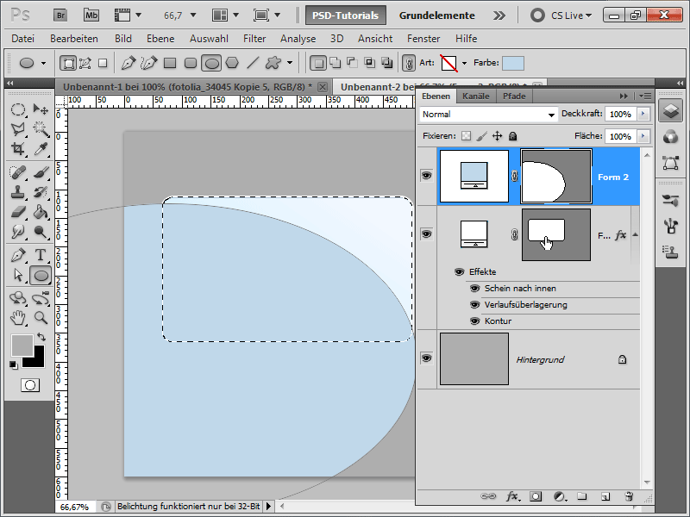
Task: Open the Ebene menu
Action: tap(160, 39)
